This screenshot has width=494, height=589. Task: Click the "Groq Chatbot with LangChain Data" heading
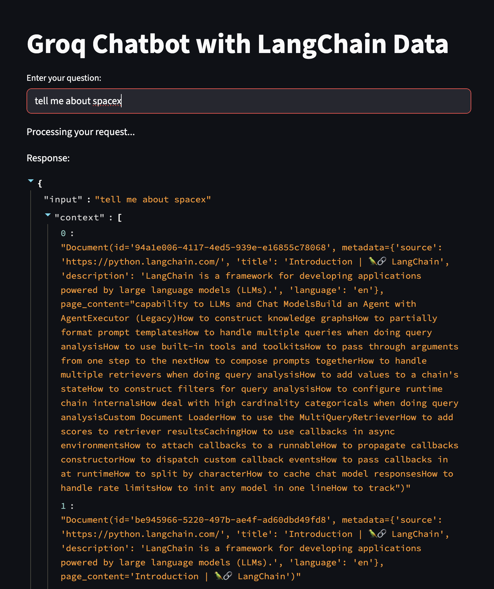[x=238, y=44]
